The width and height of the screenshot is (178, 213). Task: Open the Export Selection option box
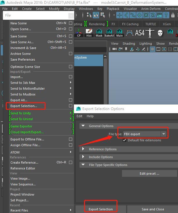(70, 106)
